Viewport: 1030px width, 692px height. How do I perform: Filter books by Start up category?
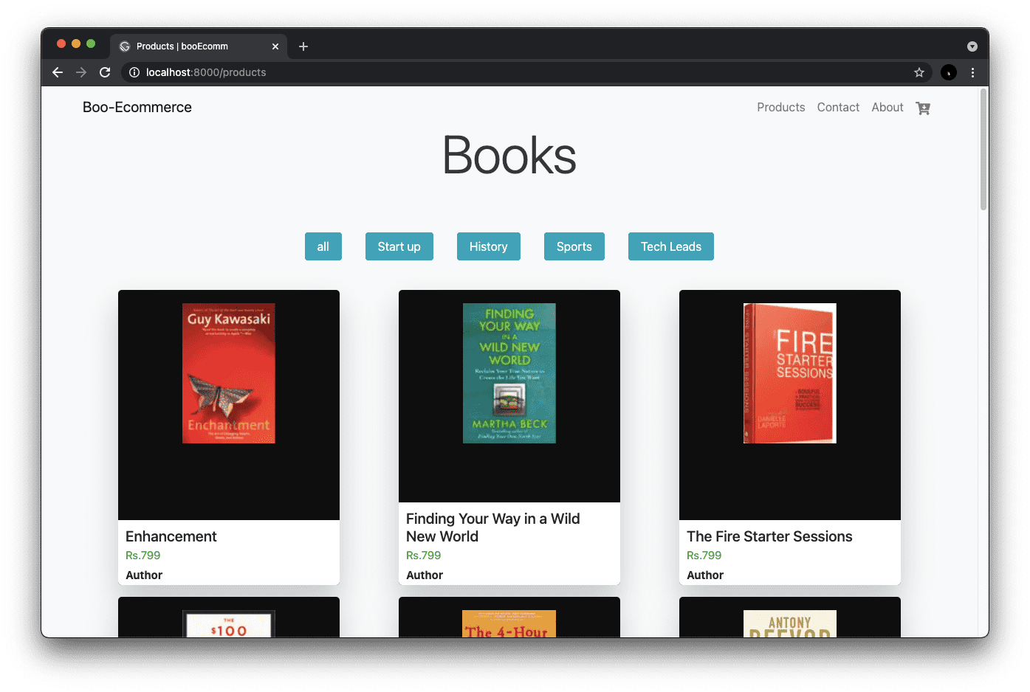399,246
